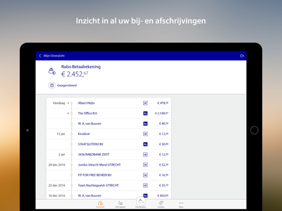Tap the Mijn Overzicht header label

pos(54,56)
